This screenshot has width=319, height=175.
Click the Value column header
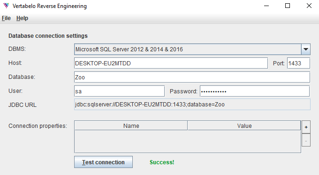pos(244,126)
